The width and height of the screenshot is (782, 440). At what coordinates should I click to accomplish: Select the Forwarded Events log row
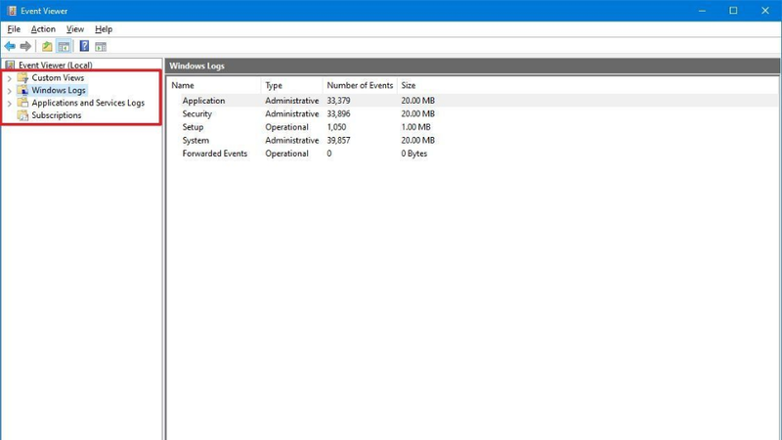[473, 154]
